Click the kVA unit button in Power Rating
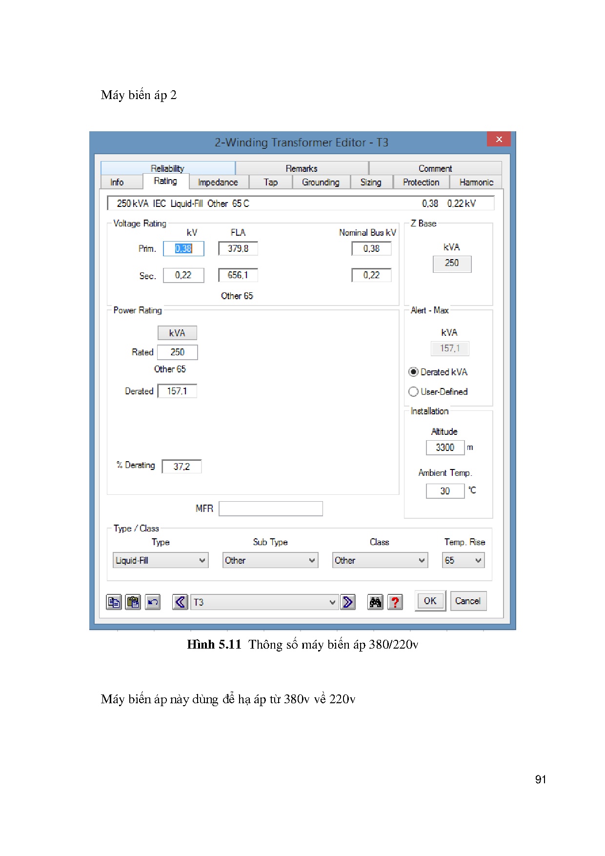 pyautogui.click(x=177, y=333)
